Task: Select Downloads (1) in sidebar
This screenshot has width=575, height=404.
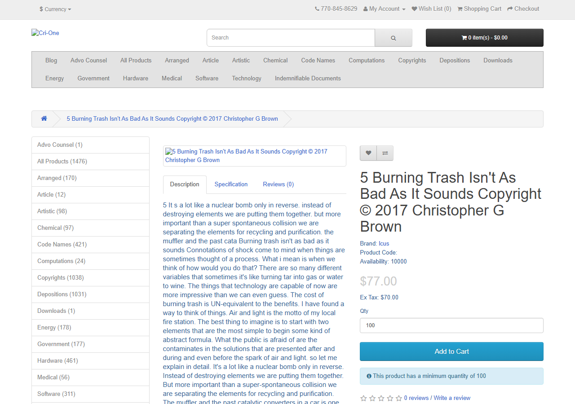Action: point(90,311)
